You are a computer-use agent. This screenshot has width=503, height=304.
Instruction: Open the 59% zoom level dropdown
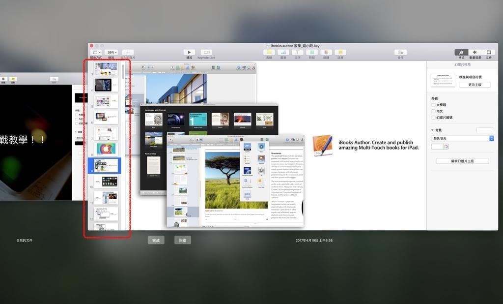click(x=112, y=52)
